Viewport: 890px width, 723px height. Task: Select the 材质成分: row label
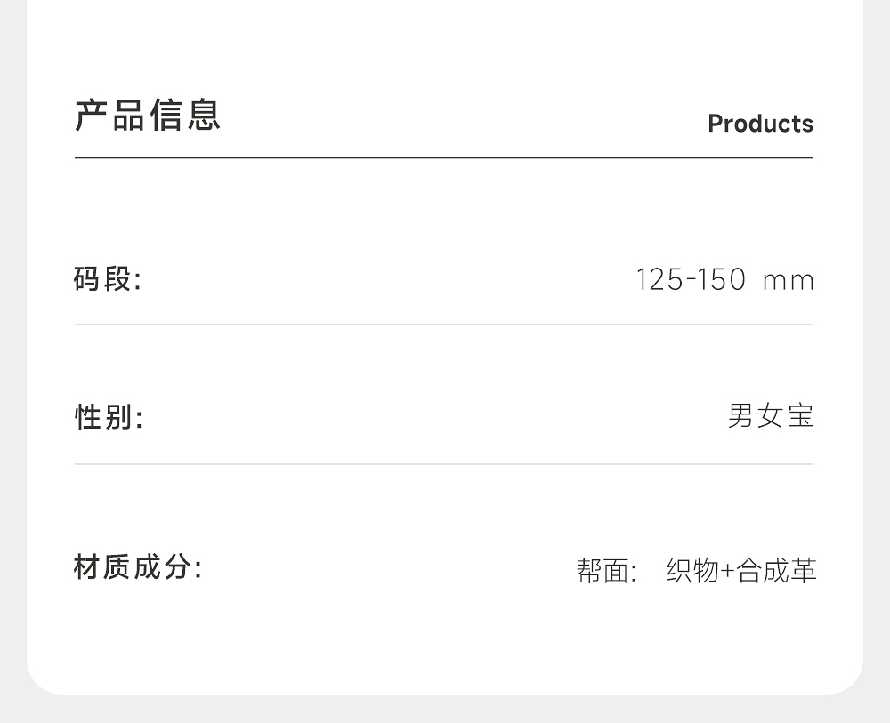pos(138,566)
